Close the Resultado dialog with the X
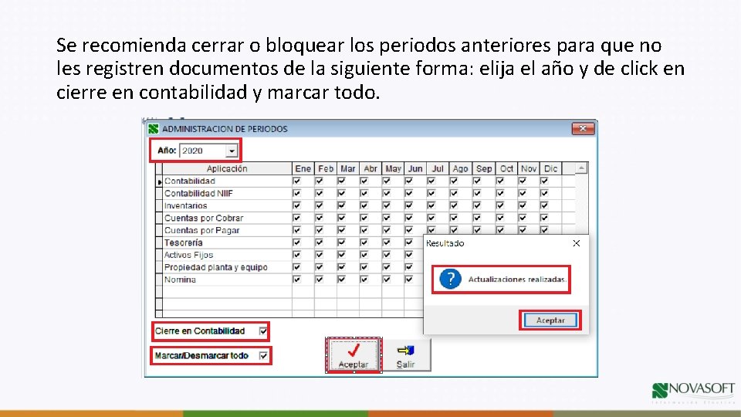 (x=577, y=243)
